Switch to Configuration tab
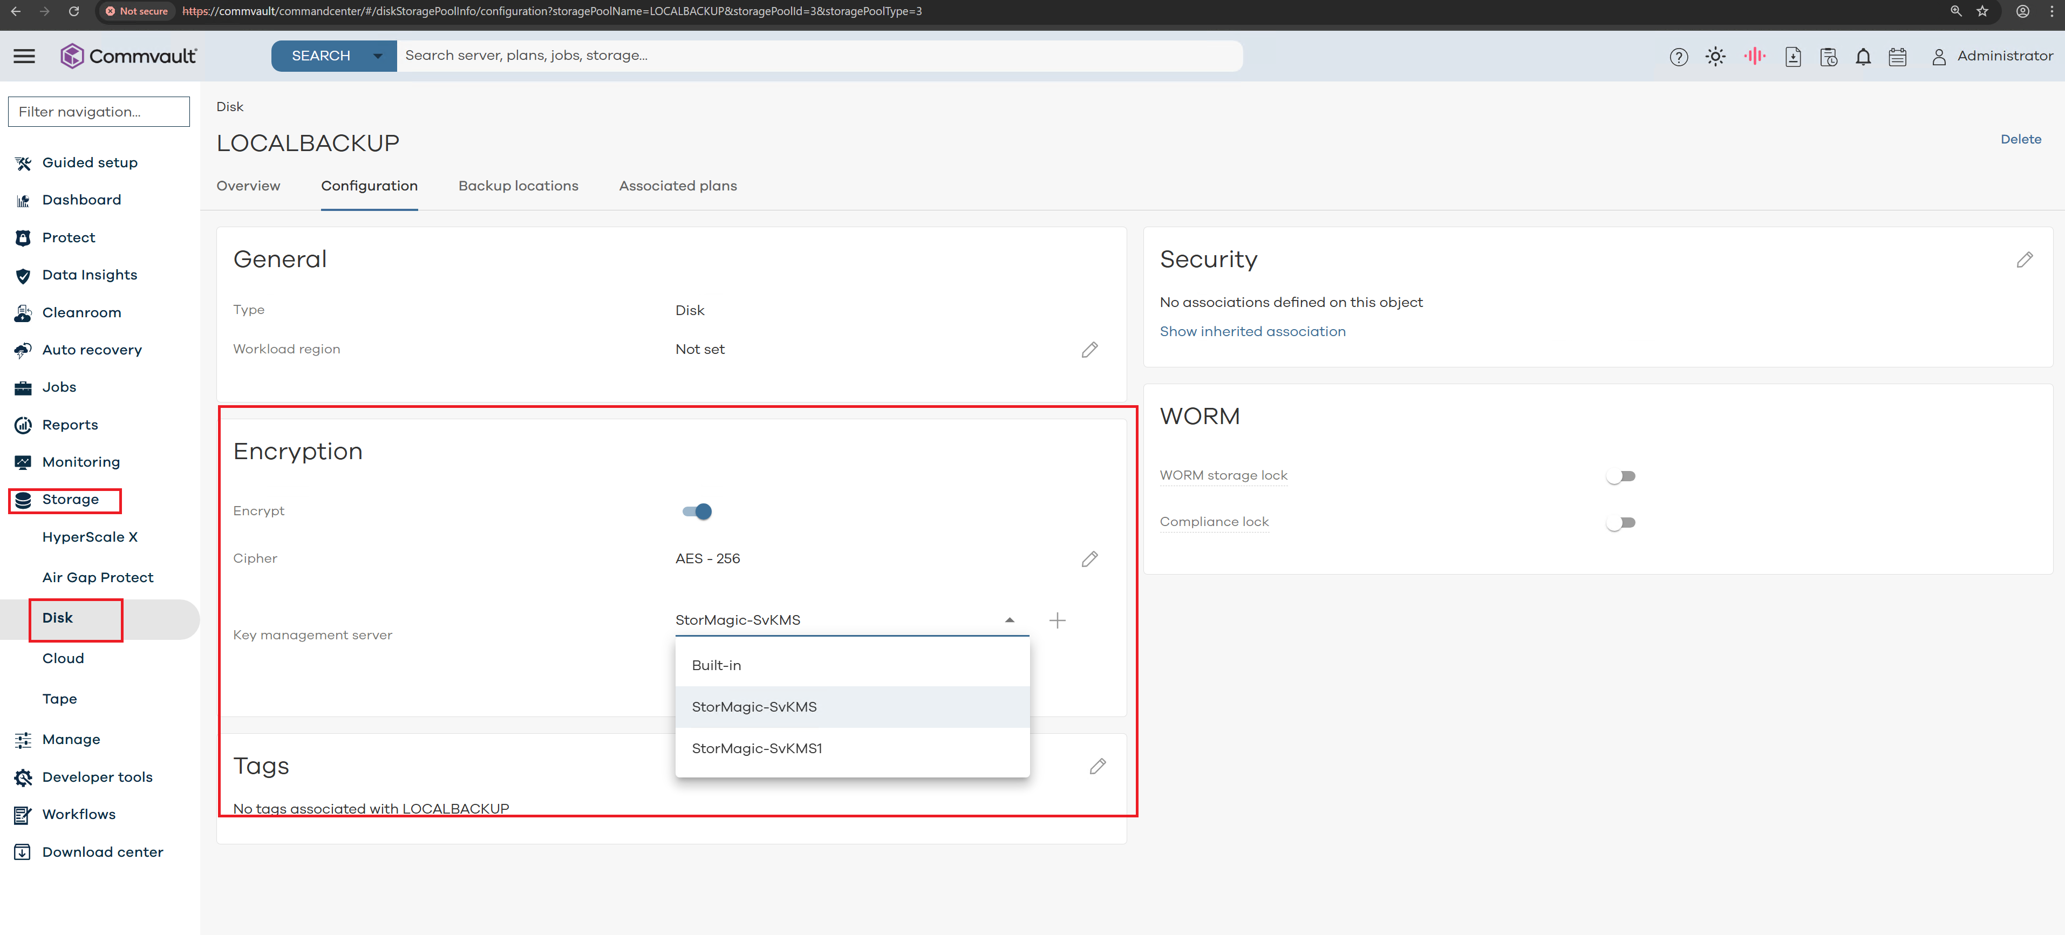Screen dimensions: 2065x935 (370, 186)
